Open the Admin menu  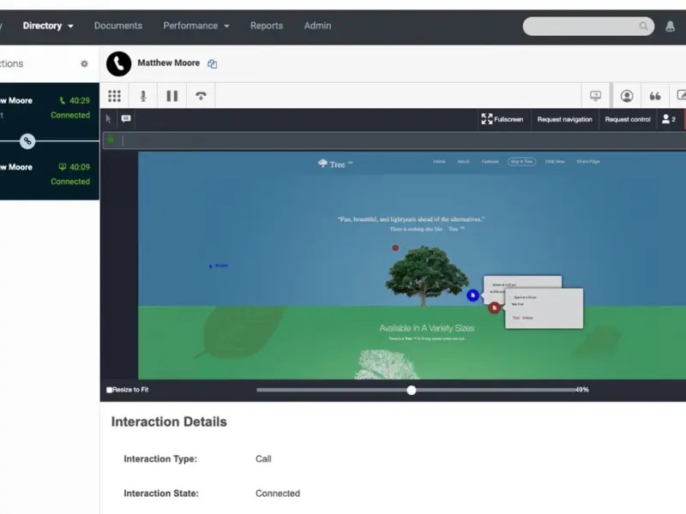click(317, 26)
